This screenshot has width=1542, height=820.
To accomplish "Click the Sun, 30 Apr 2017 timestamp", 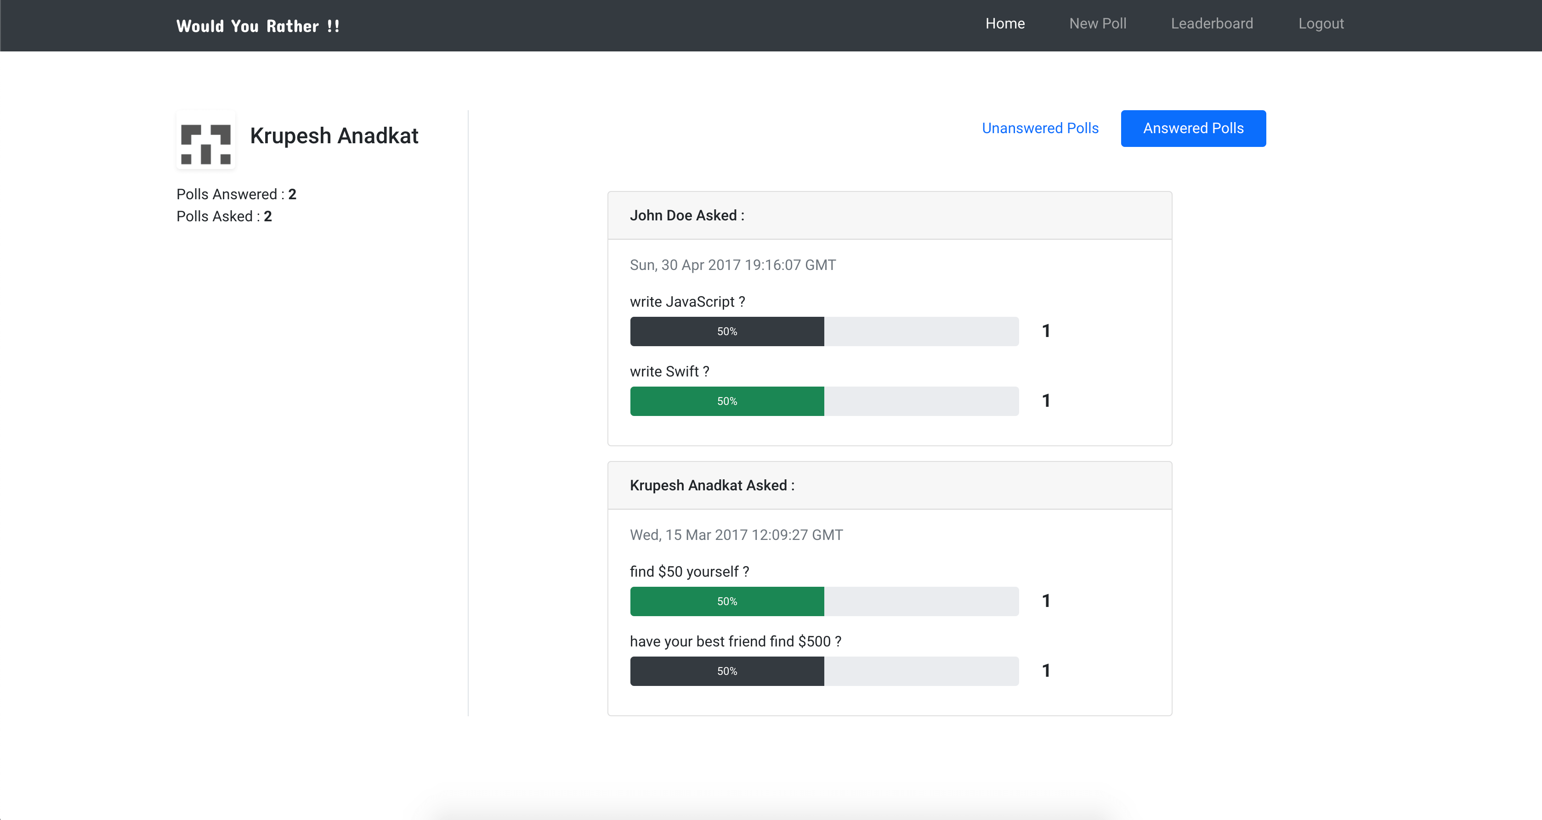I will click(732, 265).
